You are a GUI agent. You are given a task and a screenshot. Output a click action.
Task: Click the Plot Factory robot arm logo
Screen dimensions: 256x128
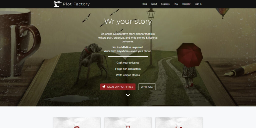click(x=57, y=4)
